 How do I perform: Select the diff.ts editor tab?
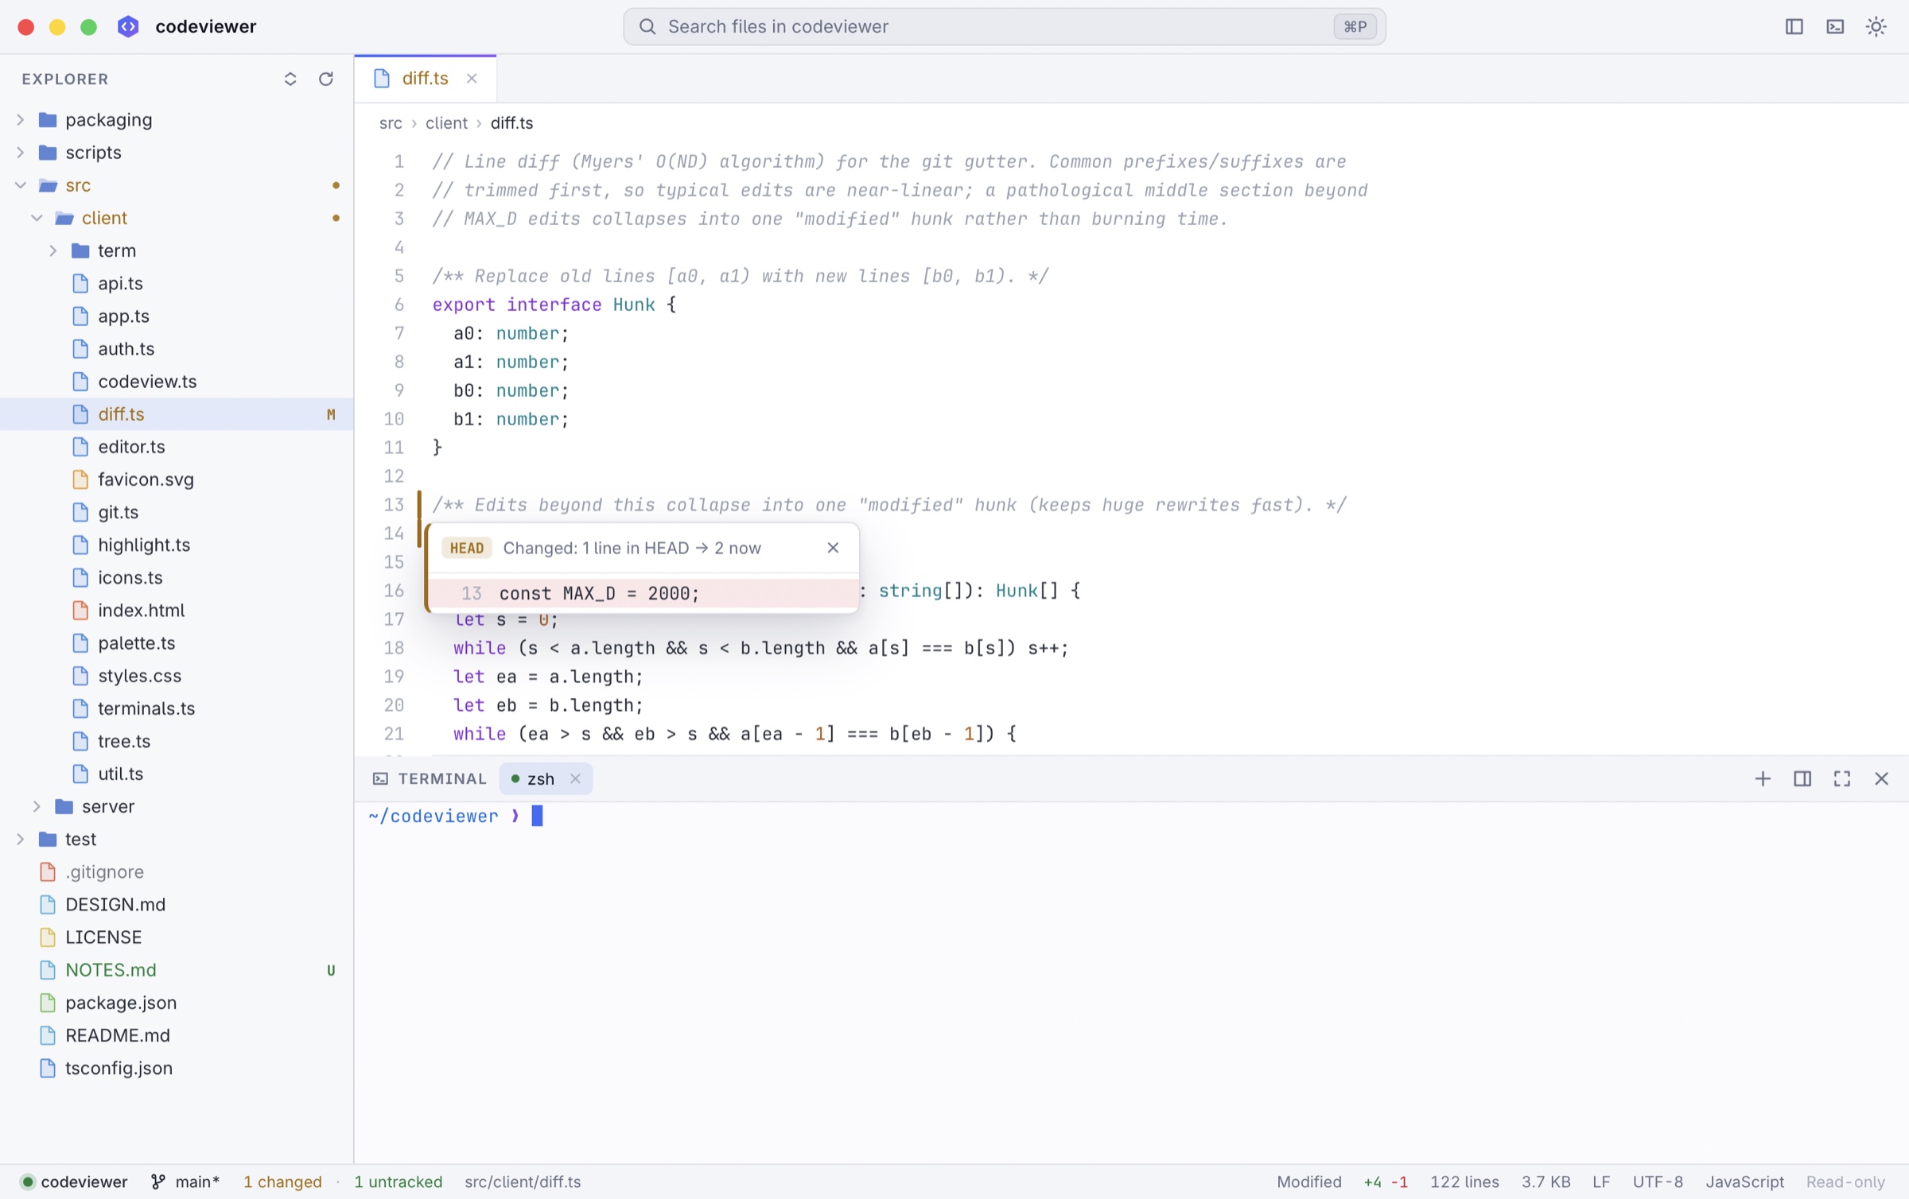tap(426, 78)
